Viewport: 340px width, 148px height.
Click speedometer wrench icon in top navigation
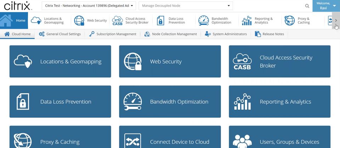click(x=204, y=20)
